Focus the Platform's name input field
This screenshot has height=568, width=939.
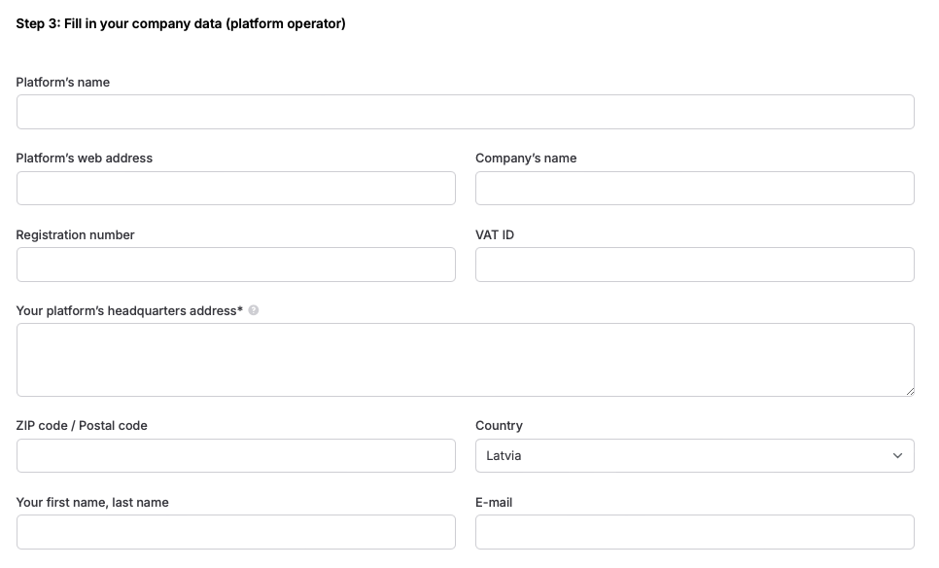[x=466, y=112]
